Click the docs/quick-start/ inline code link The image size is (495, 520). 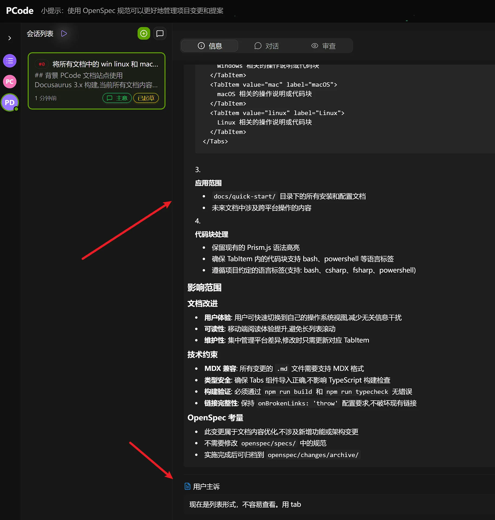pyautogui.click(x=244, y=196)
